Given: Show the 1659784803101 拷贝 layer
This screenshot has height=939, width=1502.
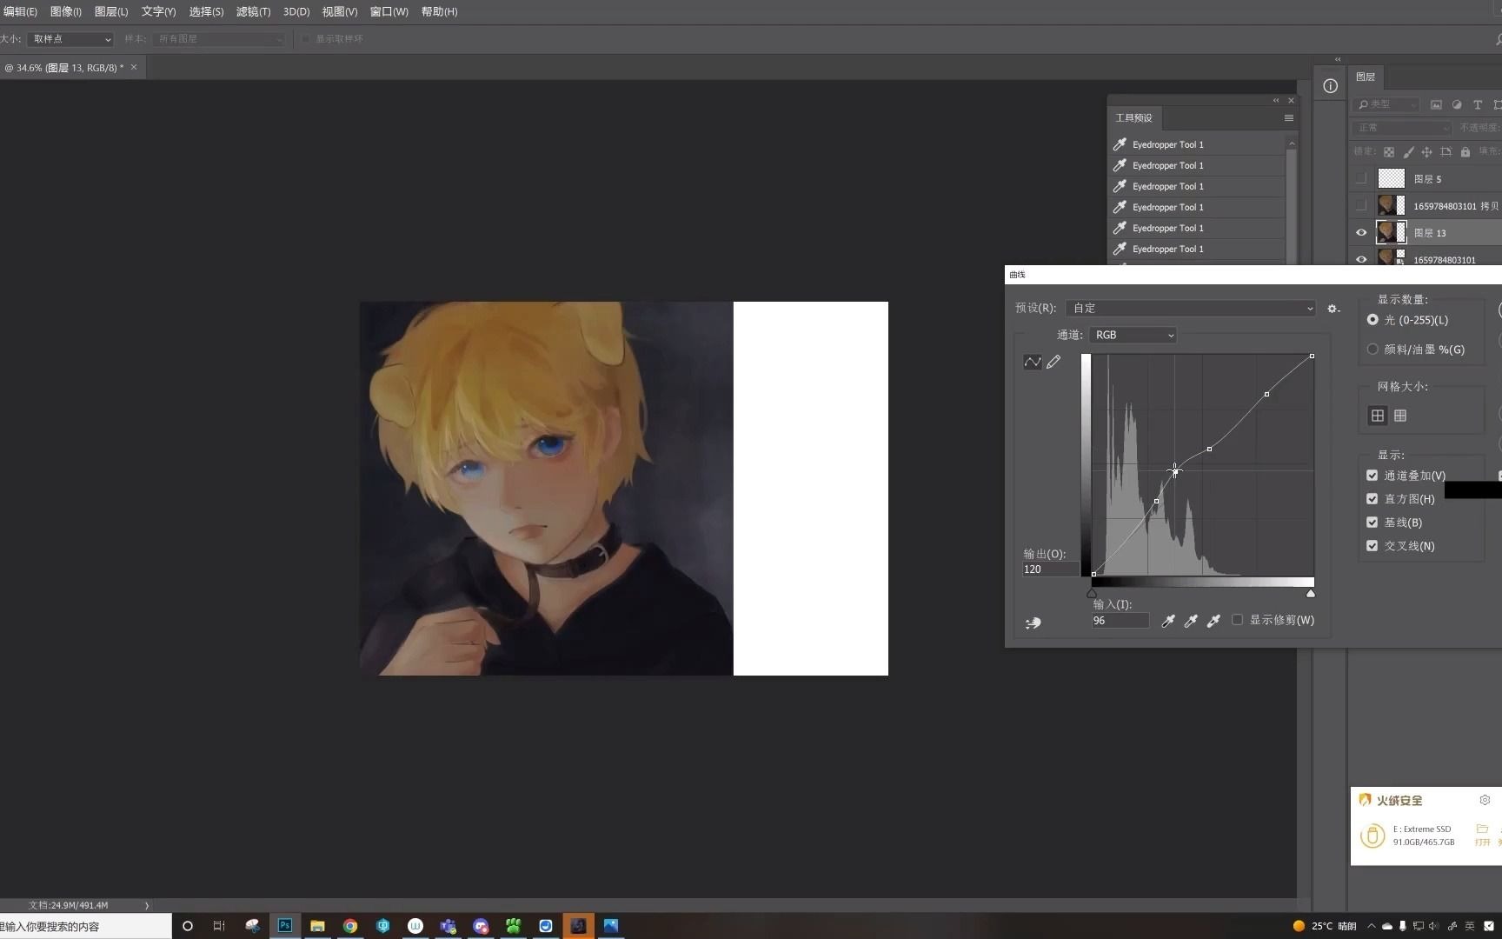Looking at the screenshot, I should click(1361, 206).
